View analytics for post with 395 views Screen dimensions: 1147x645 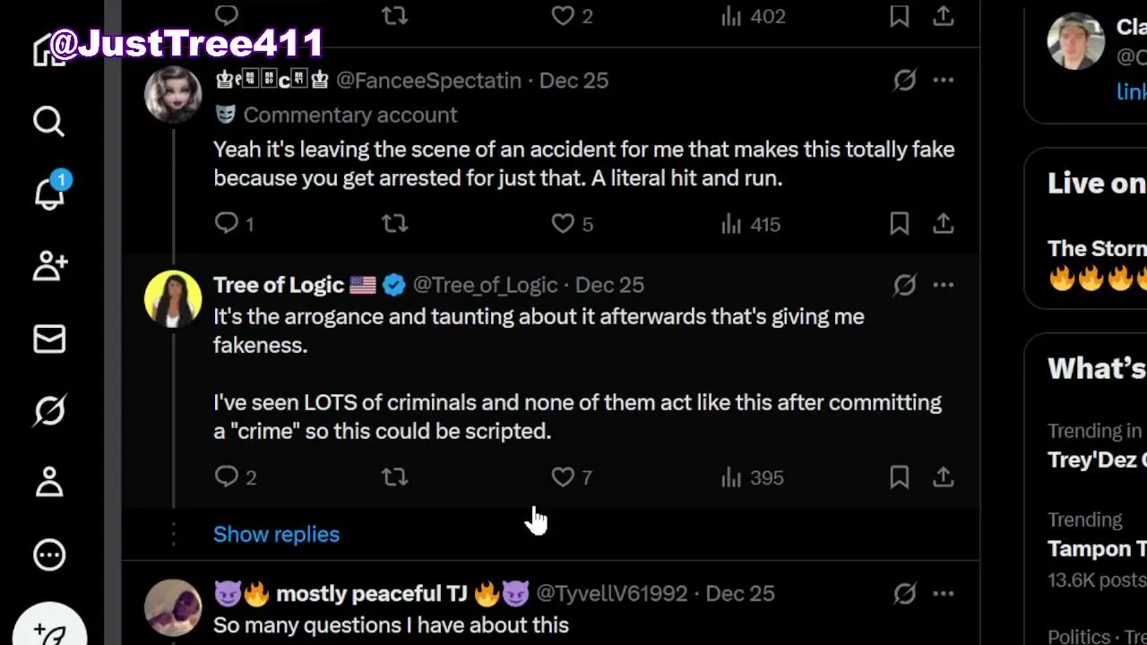click(x=753, y=477)
